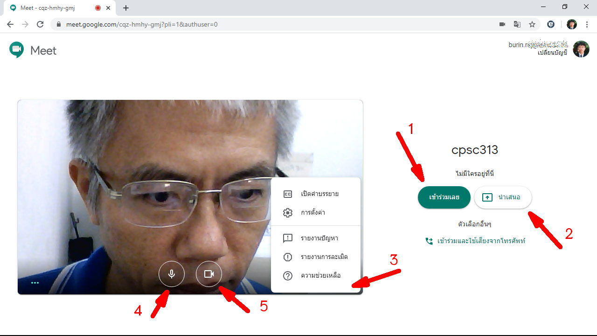Image resolution: width=597 pixels, height=336 pixels.
Task: Click the green Join now button
Action: [444, 197]
